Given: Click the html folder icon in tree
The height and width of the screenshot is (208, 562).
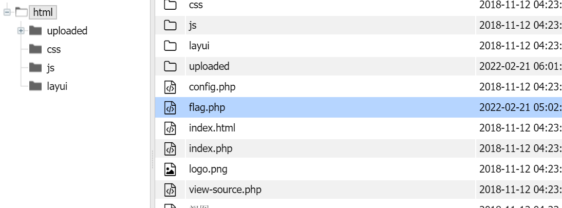Looking at the screenshot, I should 21,12.
